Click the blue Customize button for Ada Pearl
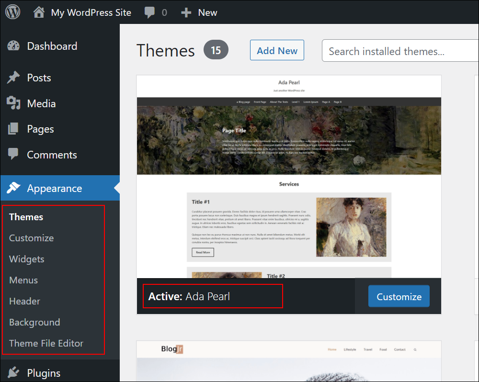 [399, 296]
